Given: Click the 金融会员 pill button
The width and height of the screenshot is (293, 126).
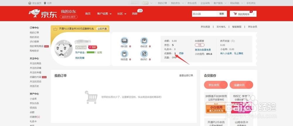Looking at the screenshot, I should click(x=241, y=85).
